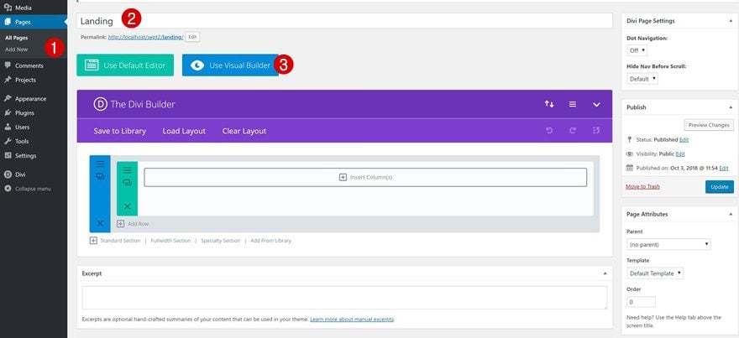Open Appearance in the sidebar menu

[30, 99]
